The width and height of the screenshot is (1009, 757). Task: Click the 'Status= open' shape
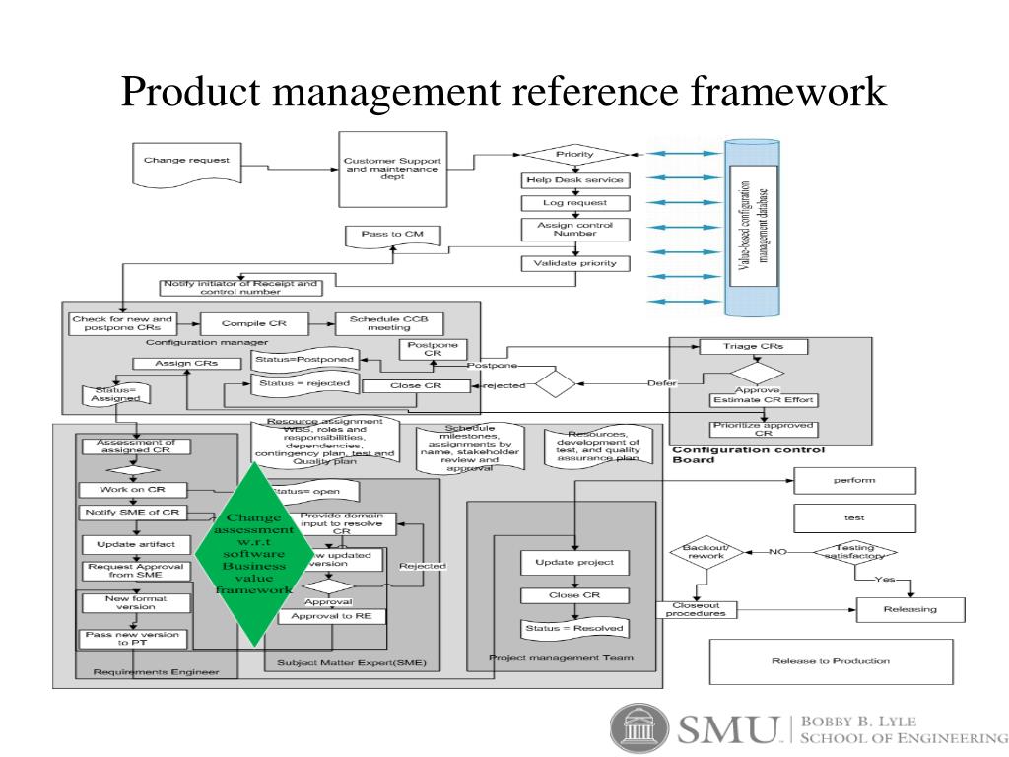coord(312,492)
